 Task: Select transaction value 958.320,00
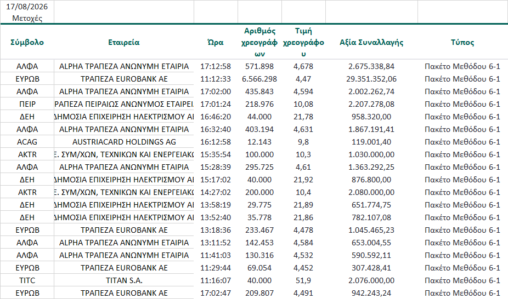371,117
